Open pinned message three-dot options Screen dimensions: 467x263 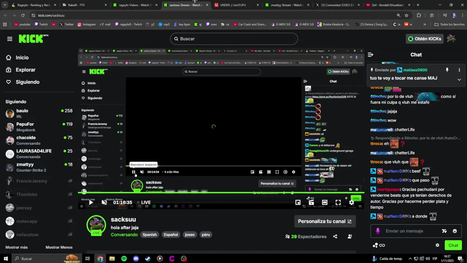point(459,70)
